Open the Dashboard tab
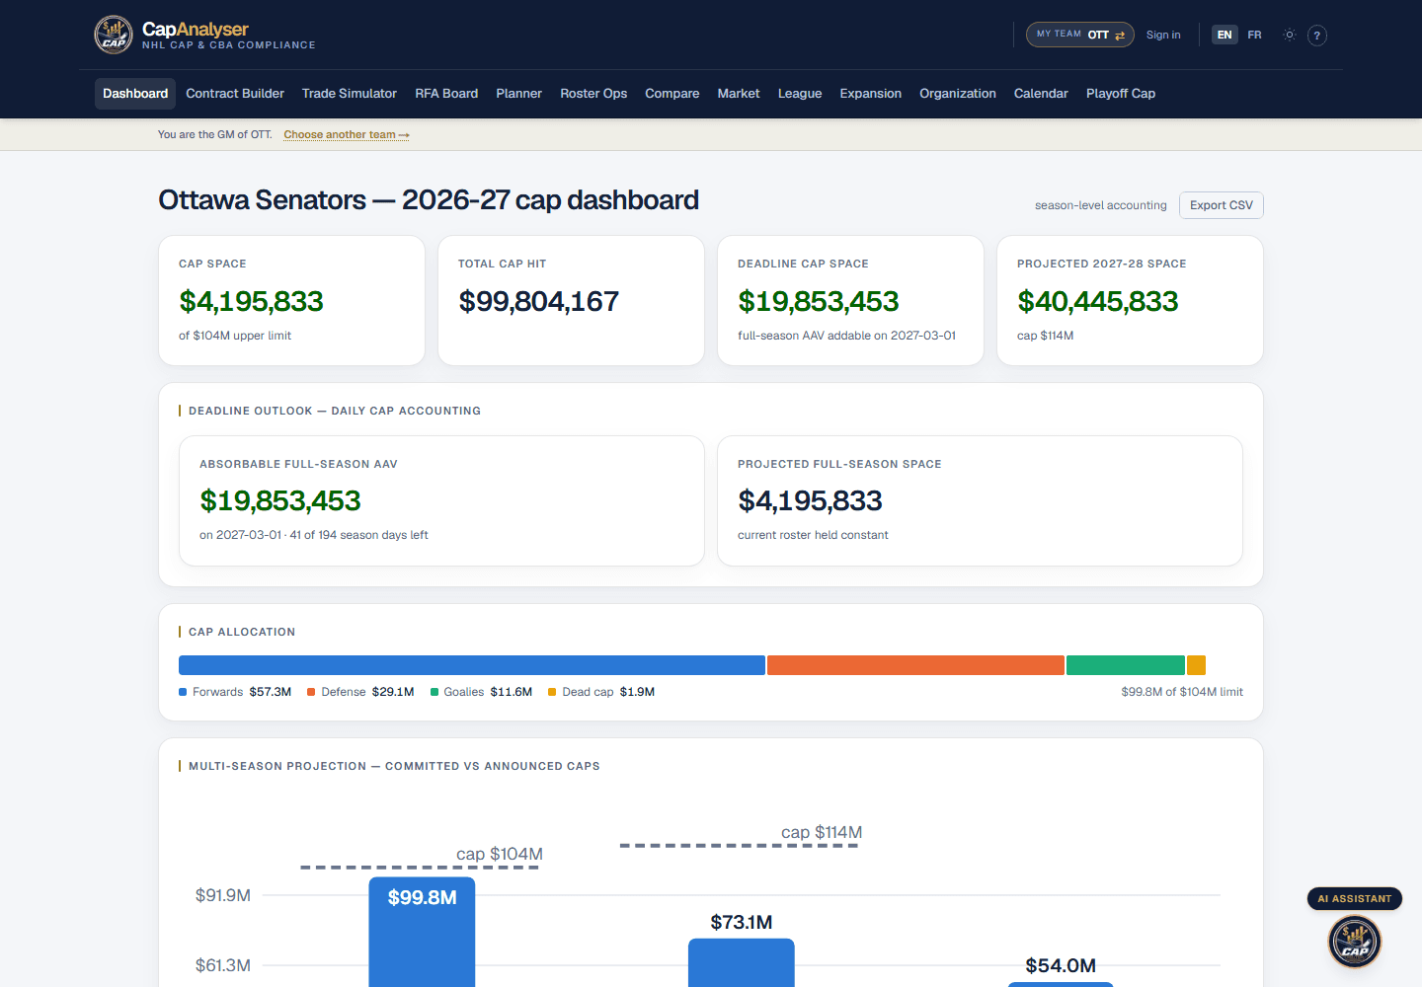The height and width of the screenshot is (987, 1422). click(135, 94)
